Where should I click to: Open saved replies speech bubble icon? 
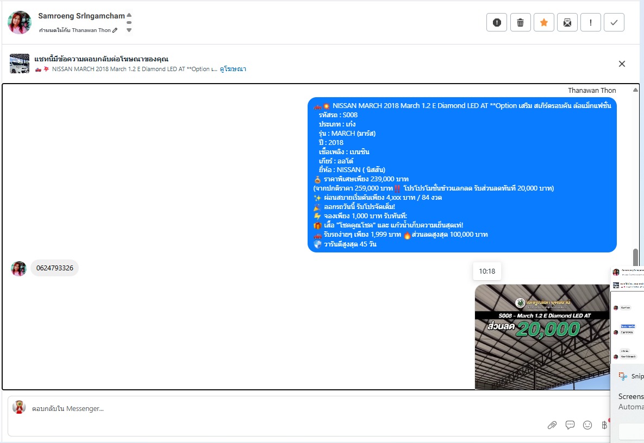pyautogui.click(x=570, y=425)
